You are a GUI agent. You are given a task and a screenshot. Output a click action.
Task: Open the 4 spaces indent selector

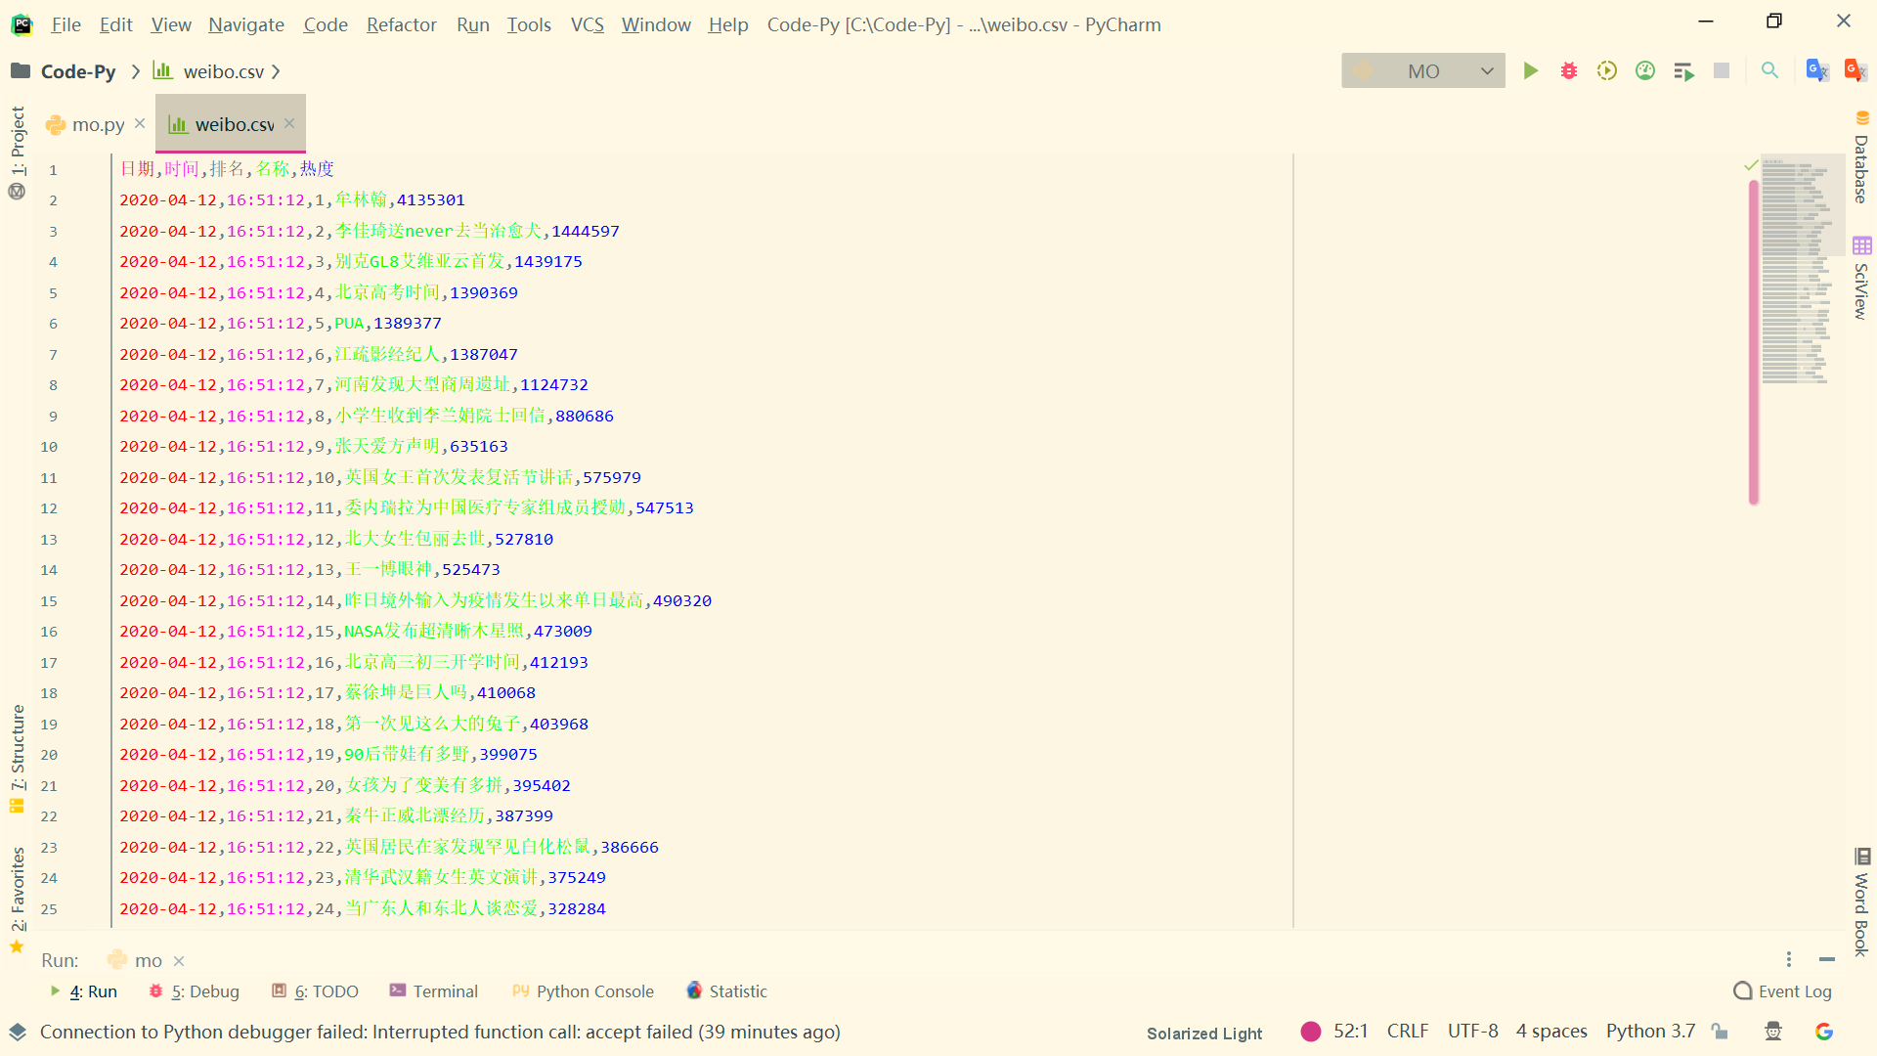(1551, 1031)
